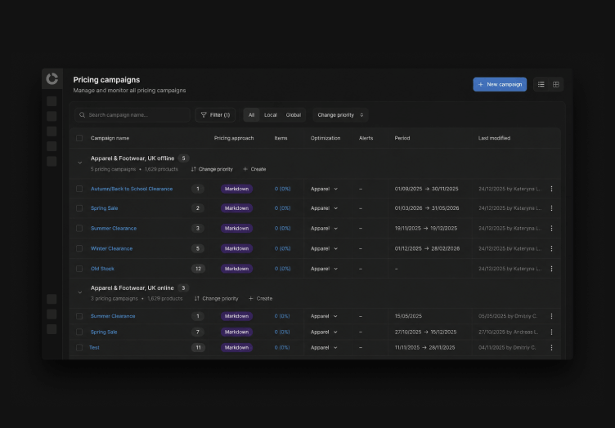Click the Pricing approach column header
The image size is (615, 428).
[234, 138]
